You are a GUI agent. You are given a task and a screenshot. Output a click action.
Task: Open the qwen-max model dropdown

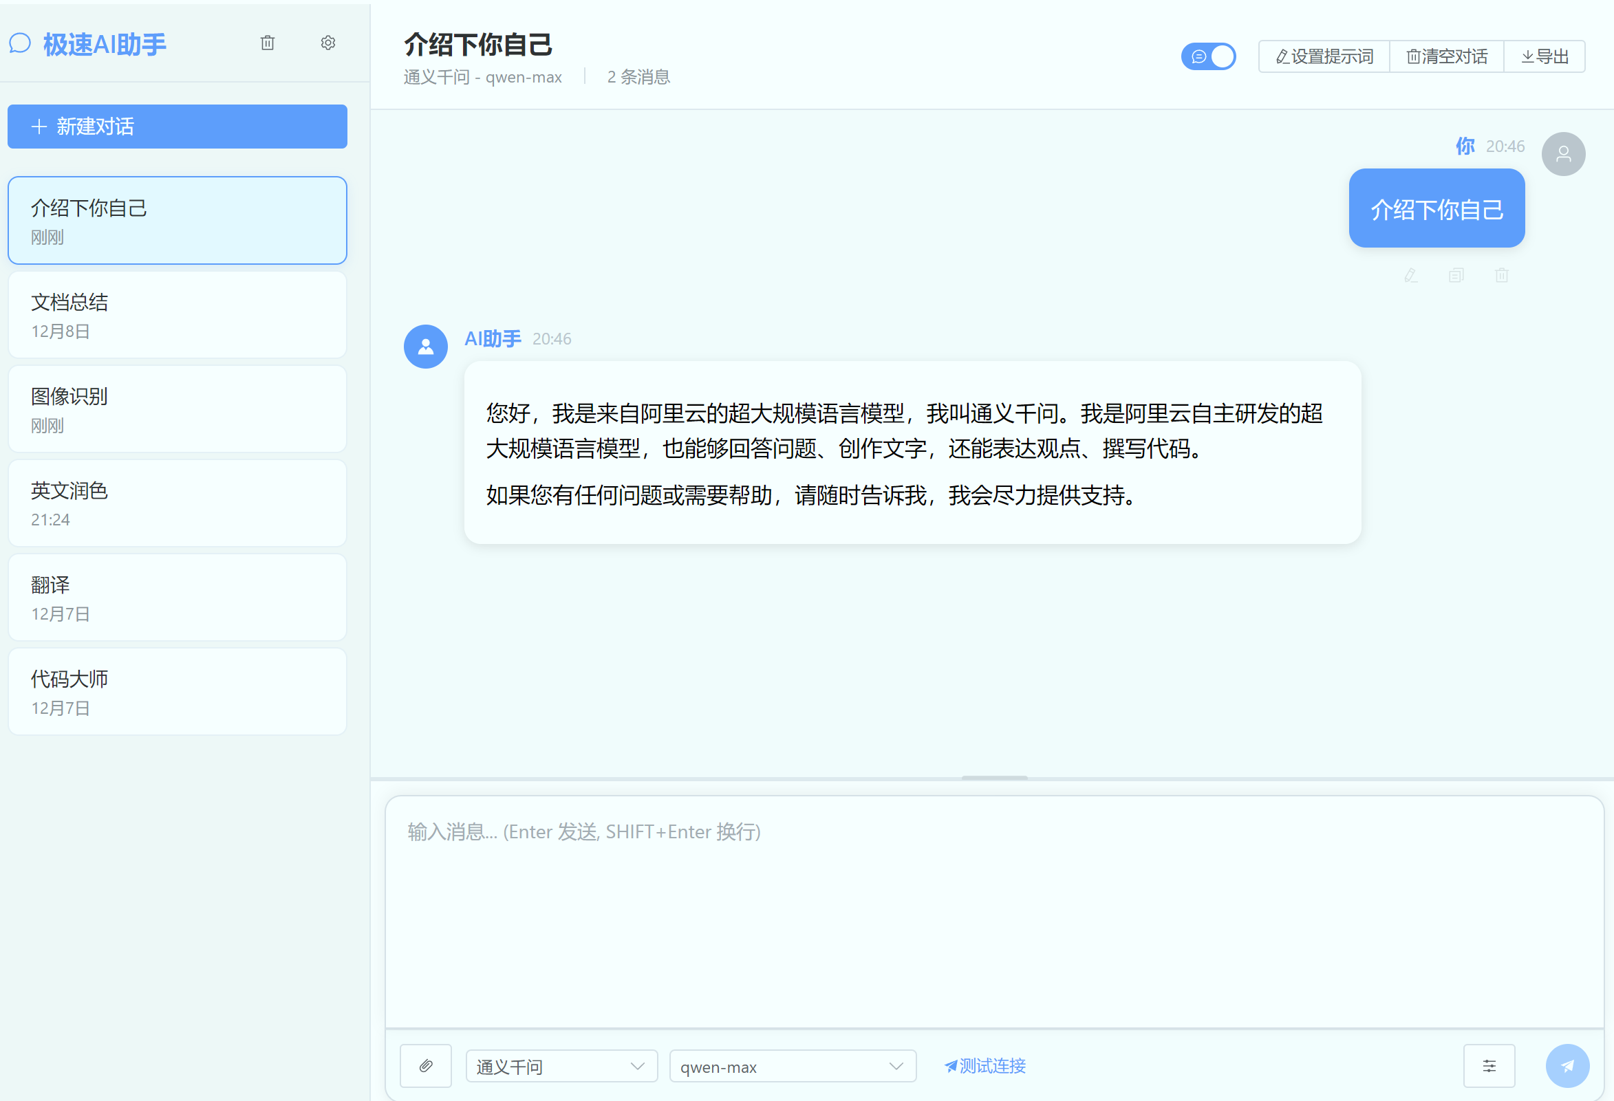pos(793,1067)
